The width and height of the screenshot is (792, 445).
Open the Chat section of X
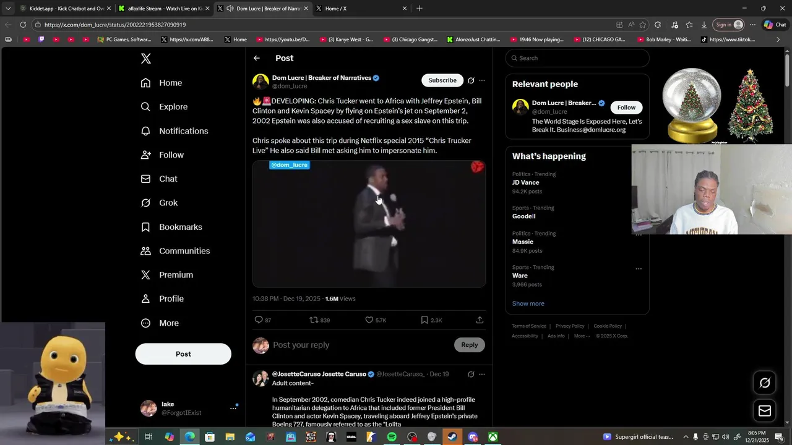pyautogui.click(x=159, y=179)
